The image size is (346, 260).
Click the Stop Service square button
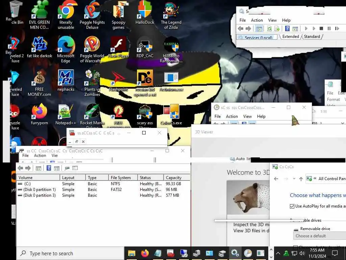pyautogui.click(x=321, y=28)
